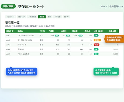The height and width of the screenshot is (102, 124).
Task: Click the 飲料 category cell
Action: tap(42, 35)
